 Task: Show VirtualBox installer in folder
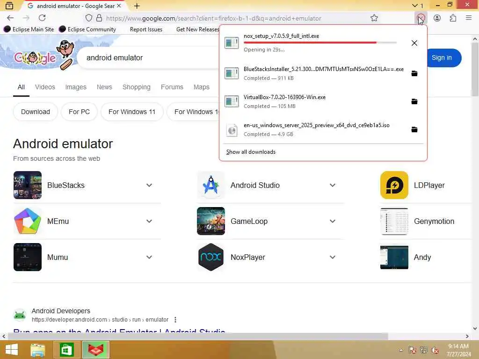point(414,101)
